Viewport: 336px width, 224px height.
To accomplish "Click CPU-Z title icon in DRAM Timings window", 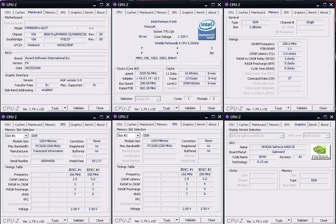I will pyautogui.click(x=227, y=4).
